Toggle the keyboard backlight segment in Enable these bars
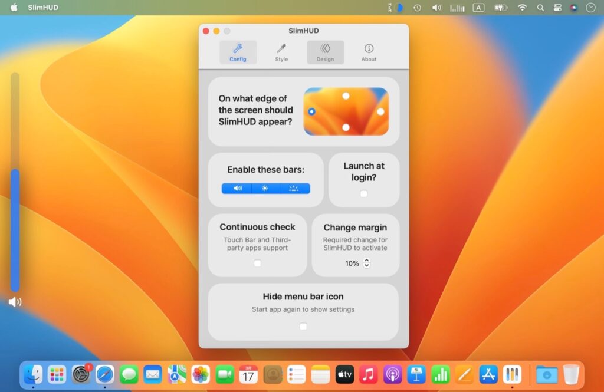The width and height of the screenshot is (604, 392). (x=295, y=188)
